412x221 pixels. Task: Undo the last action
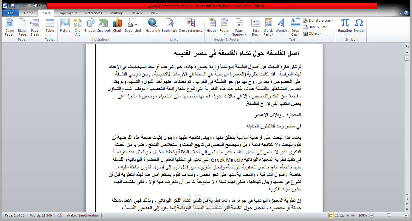click(x=20, y=5)
